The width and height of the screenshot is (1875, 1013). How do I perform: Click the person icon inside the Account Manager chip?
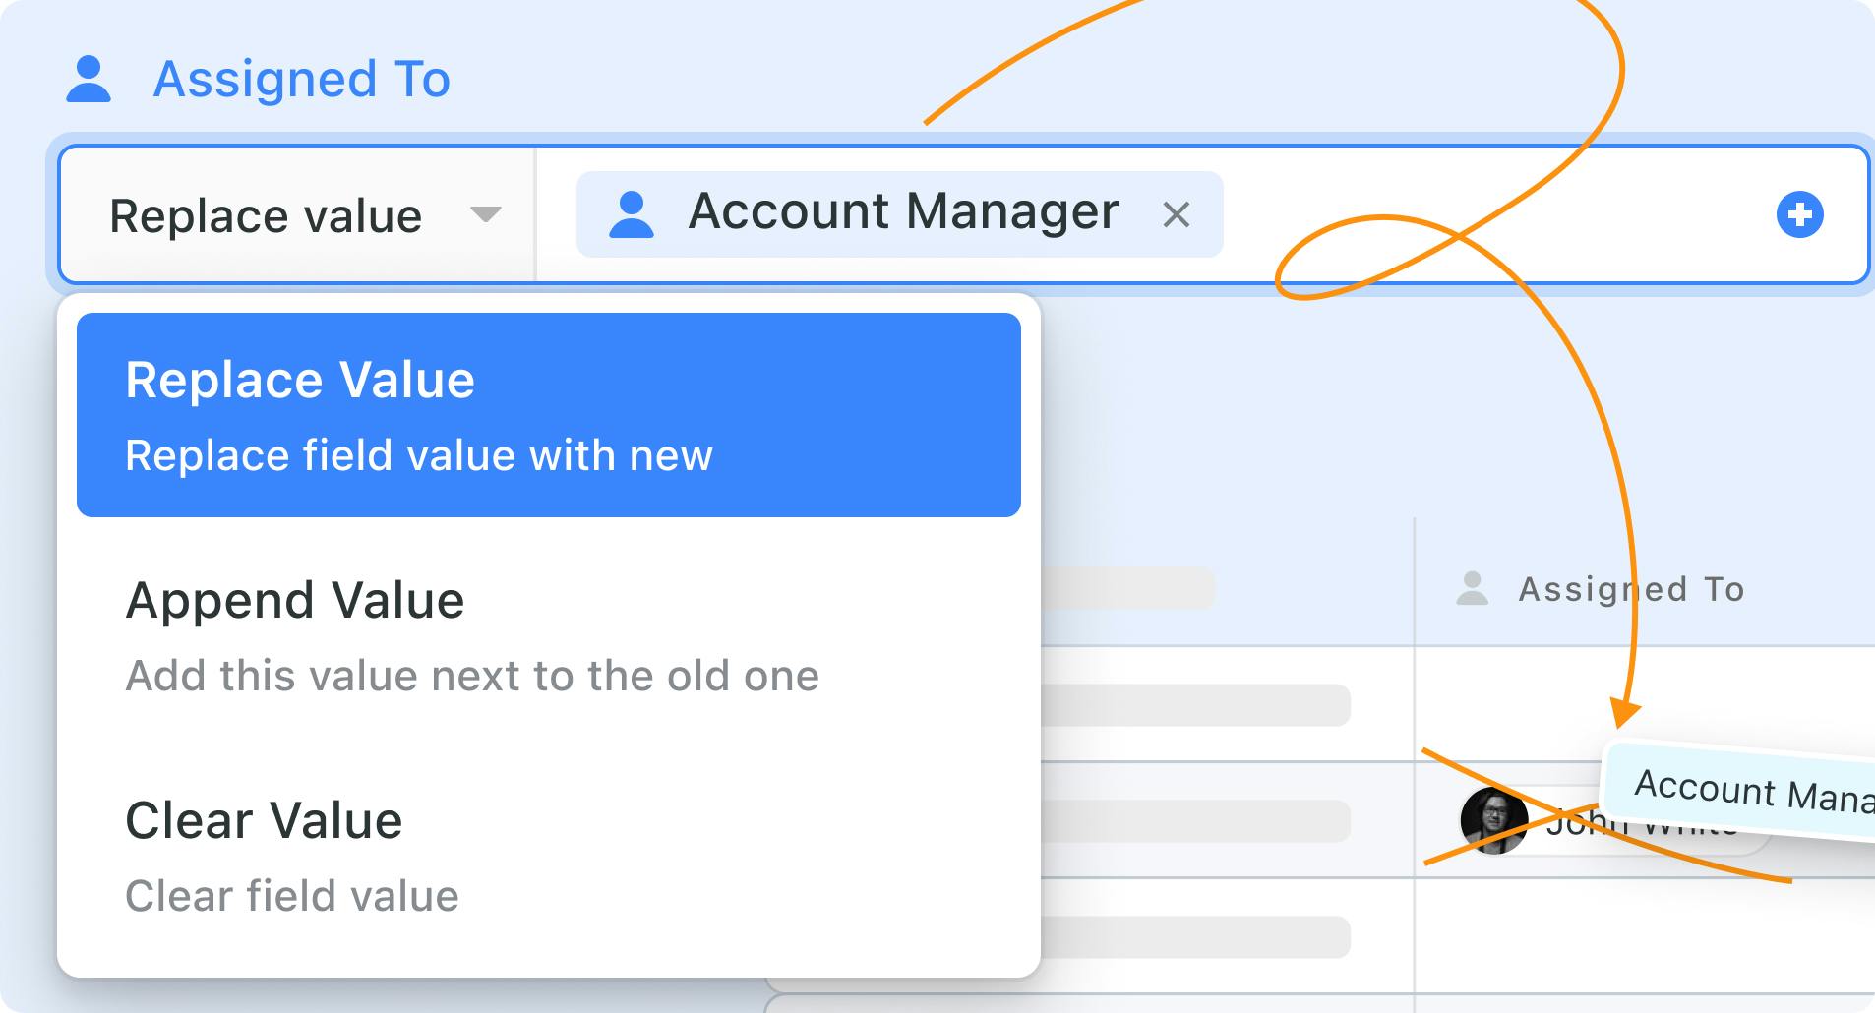tap(632, 214)
